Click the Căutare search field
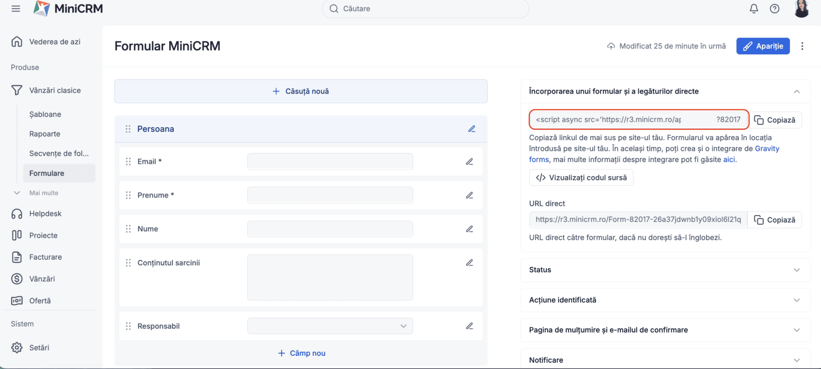 click(425, 9)
